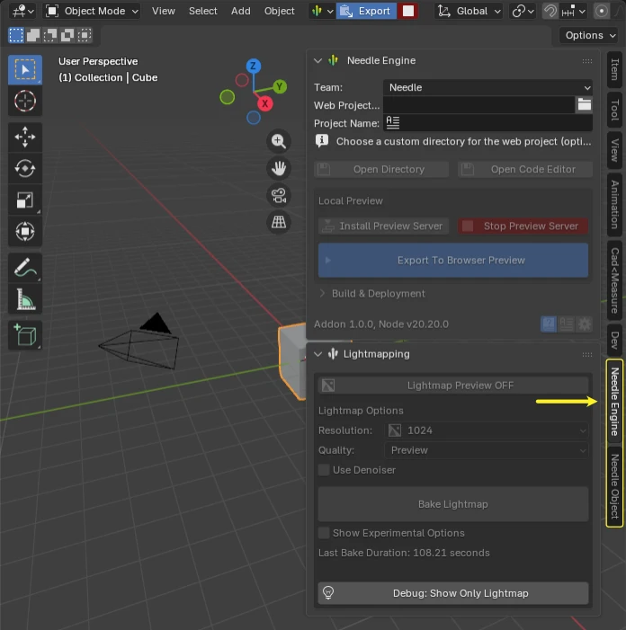The height and width of the screenshot is (630, 626).
Task: Check Show Experimental Options
Action: [x=324, y=533]
